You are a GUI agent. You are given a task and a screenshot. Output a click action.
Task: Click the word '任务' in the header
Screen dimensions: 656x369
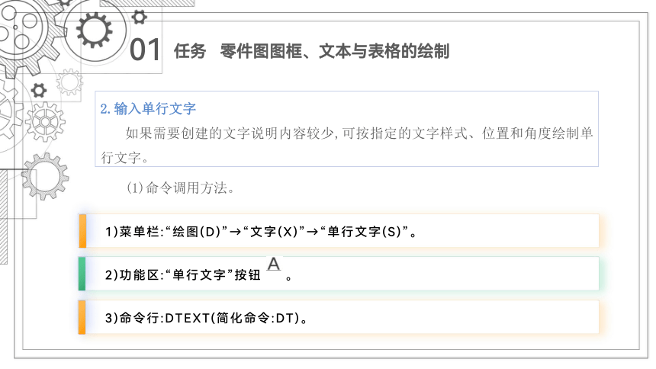(x=190, y=51)
